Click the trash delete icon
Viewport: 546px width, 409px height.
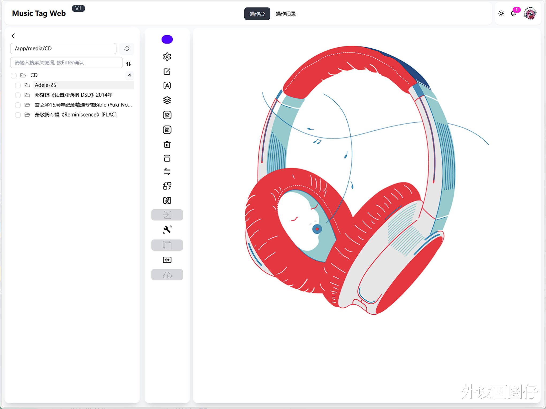click(x=167, y=145)
